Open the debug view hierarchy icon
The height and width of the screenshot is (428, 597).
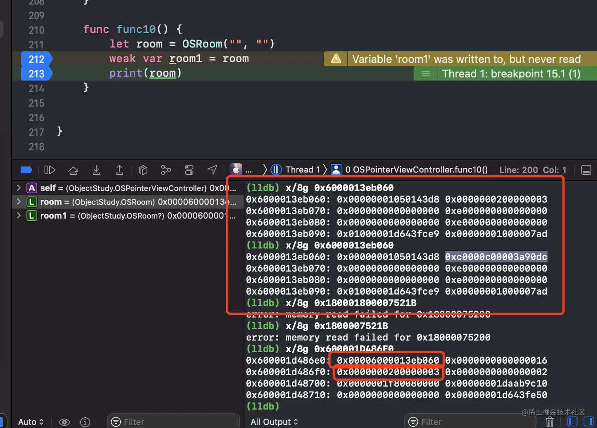(x=143, y=170)
